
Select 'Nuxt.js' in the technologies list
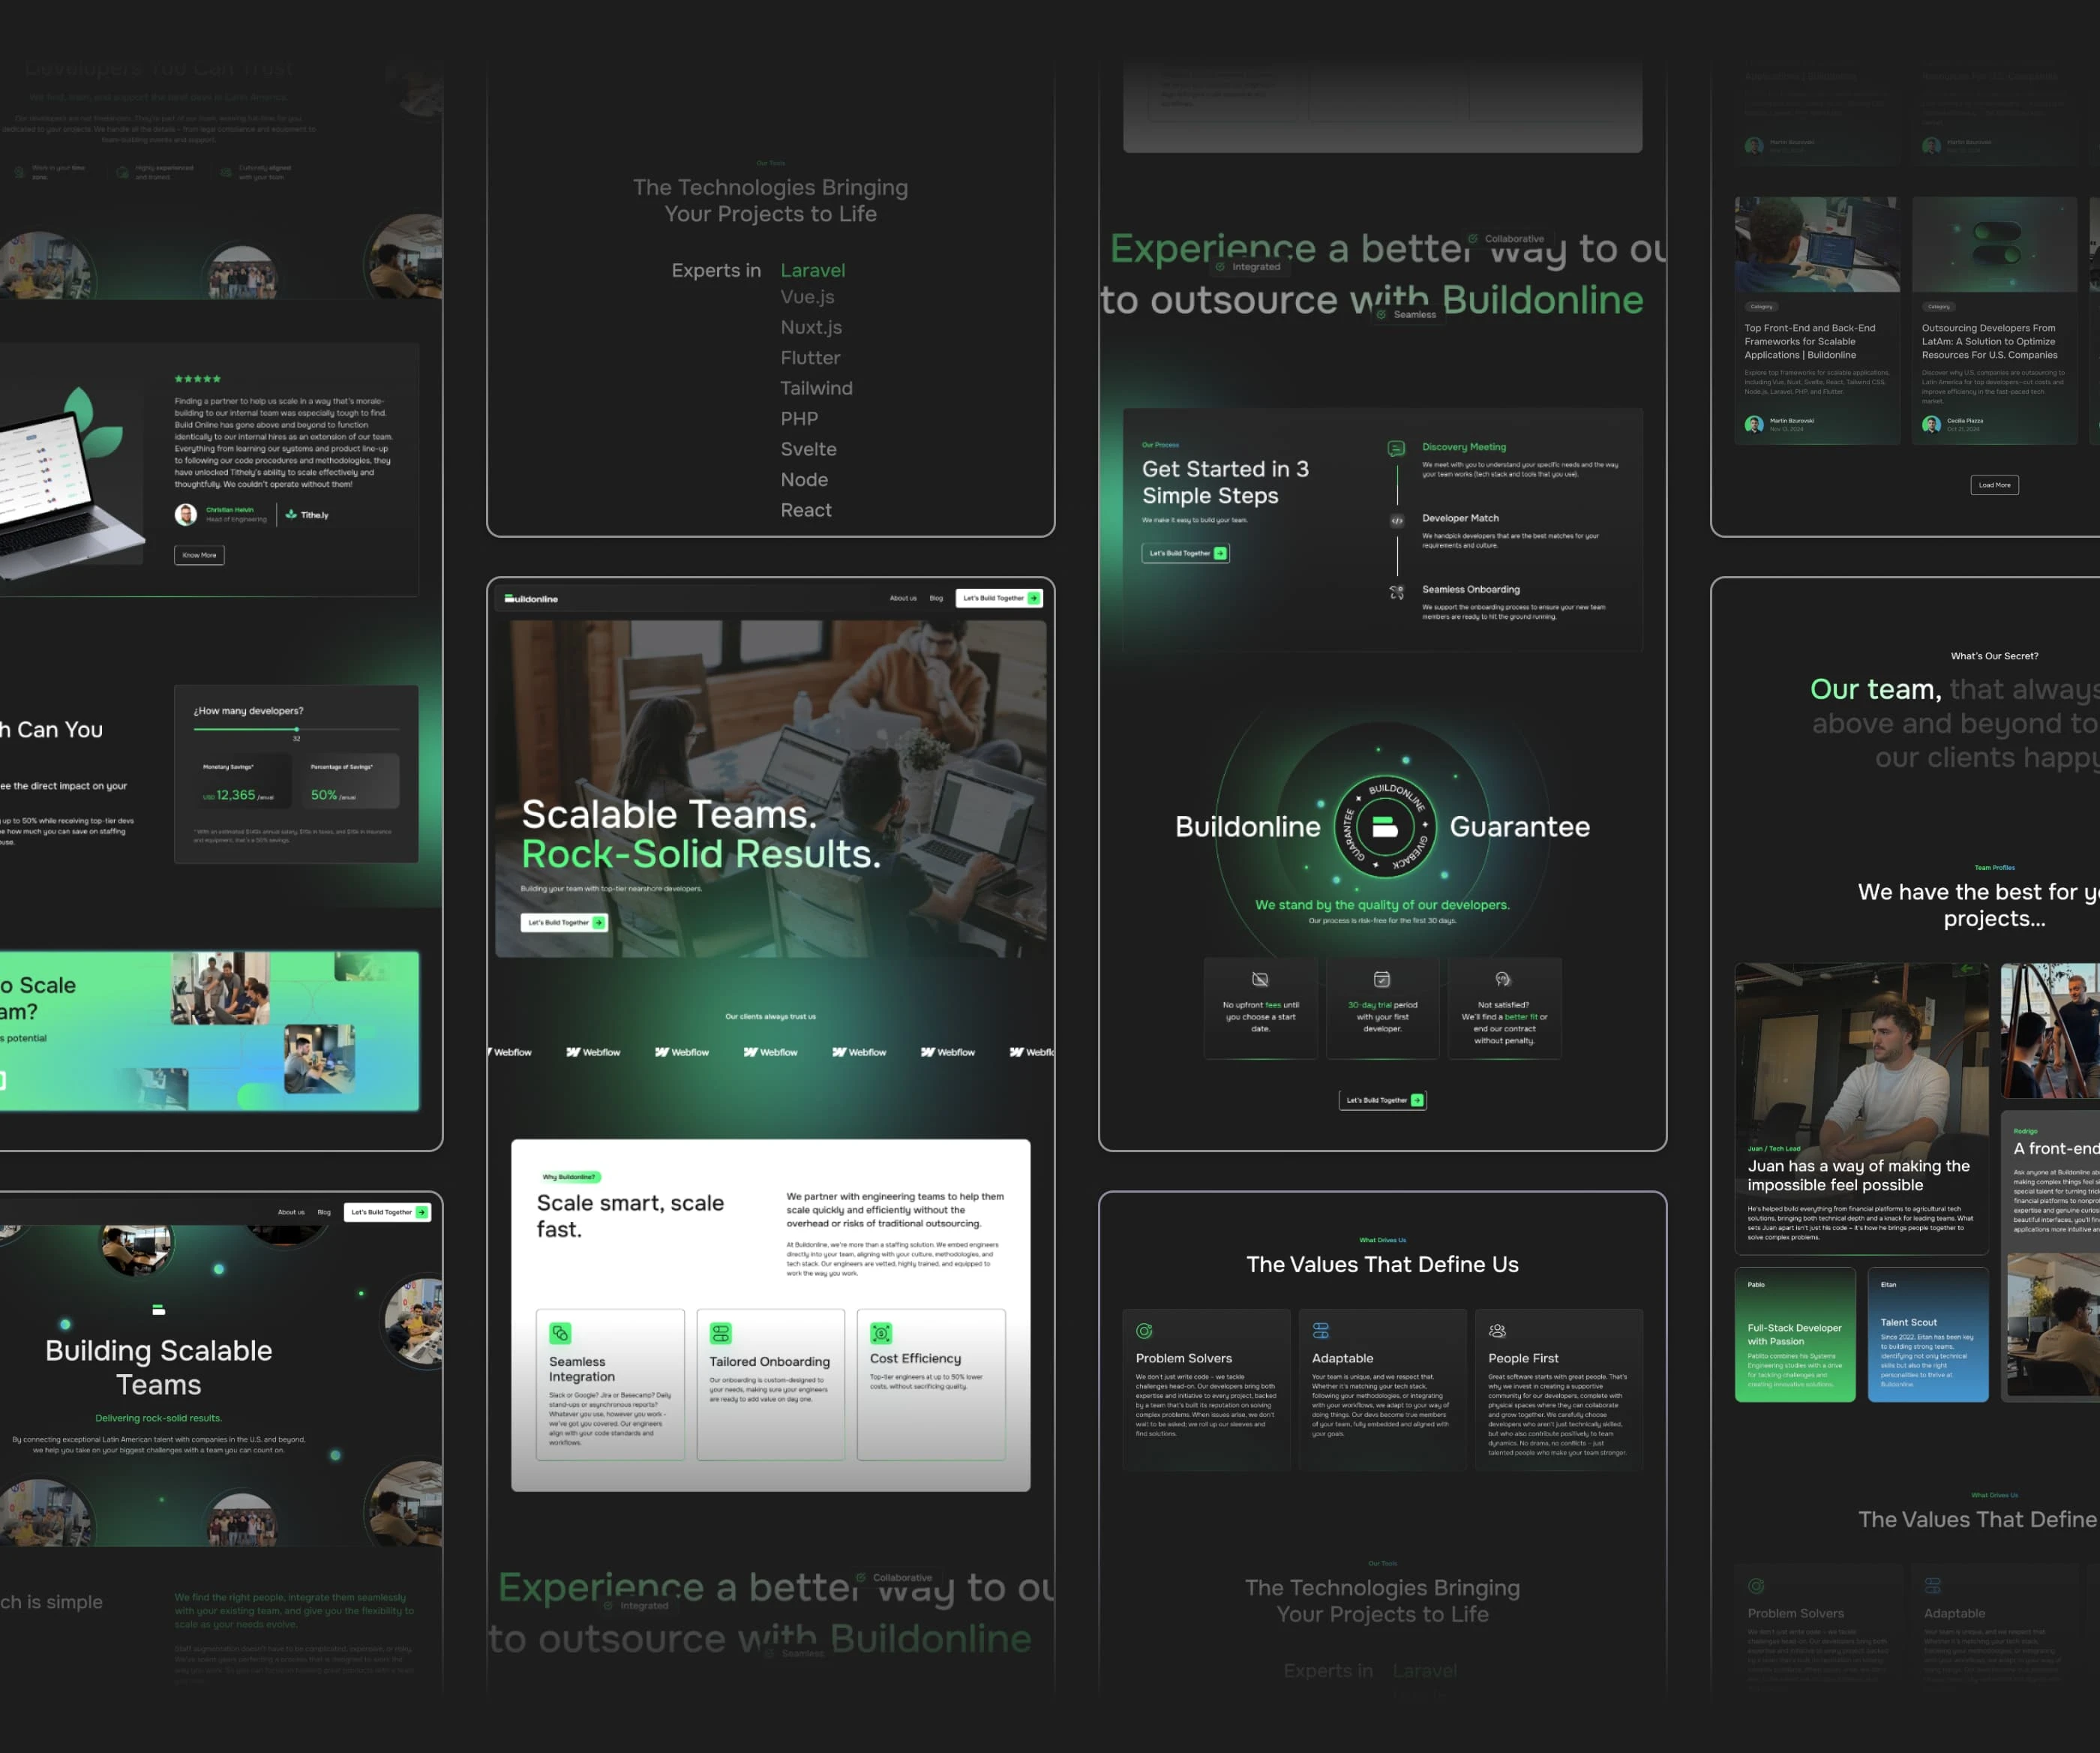811,327
